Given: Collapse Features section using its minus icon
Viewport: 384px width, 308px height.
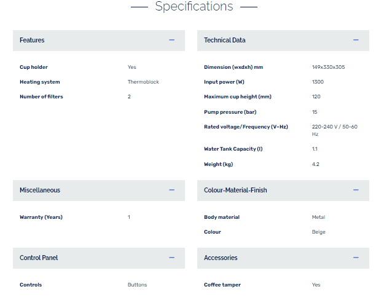Looking at the screenshot, I should (172, 40).
